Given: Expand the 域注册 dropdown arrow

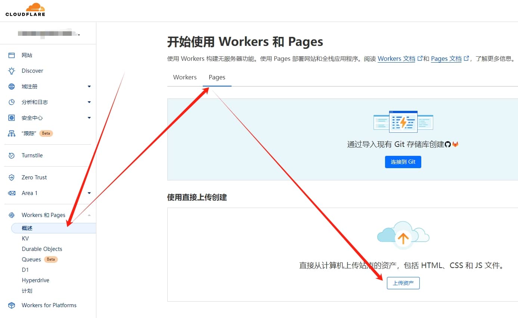Looking at the screenshot, I should [89, 86].
